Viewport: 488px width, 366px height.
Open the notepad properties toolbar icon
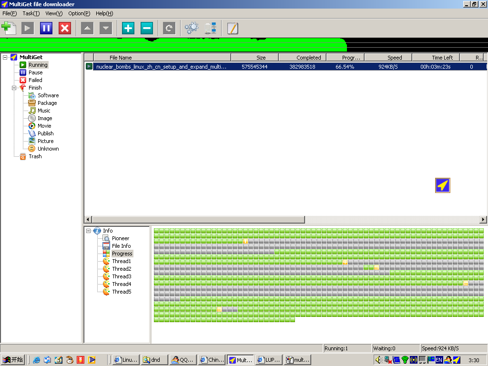point(233,28)
